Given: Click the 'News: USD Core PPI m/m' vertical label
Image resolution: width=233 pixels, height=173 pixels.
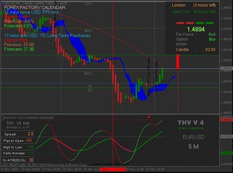Looking at the screenshot, I should pos(149,77).
